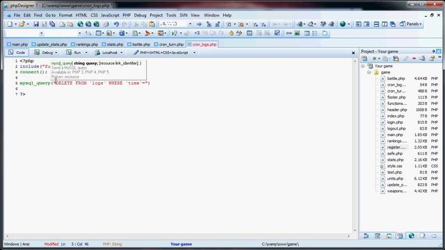Click the Code view button

click(17, 53)
